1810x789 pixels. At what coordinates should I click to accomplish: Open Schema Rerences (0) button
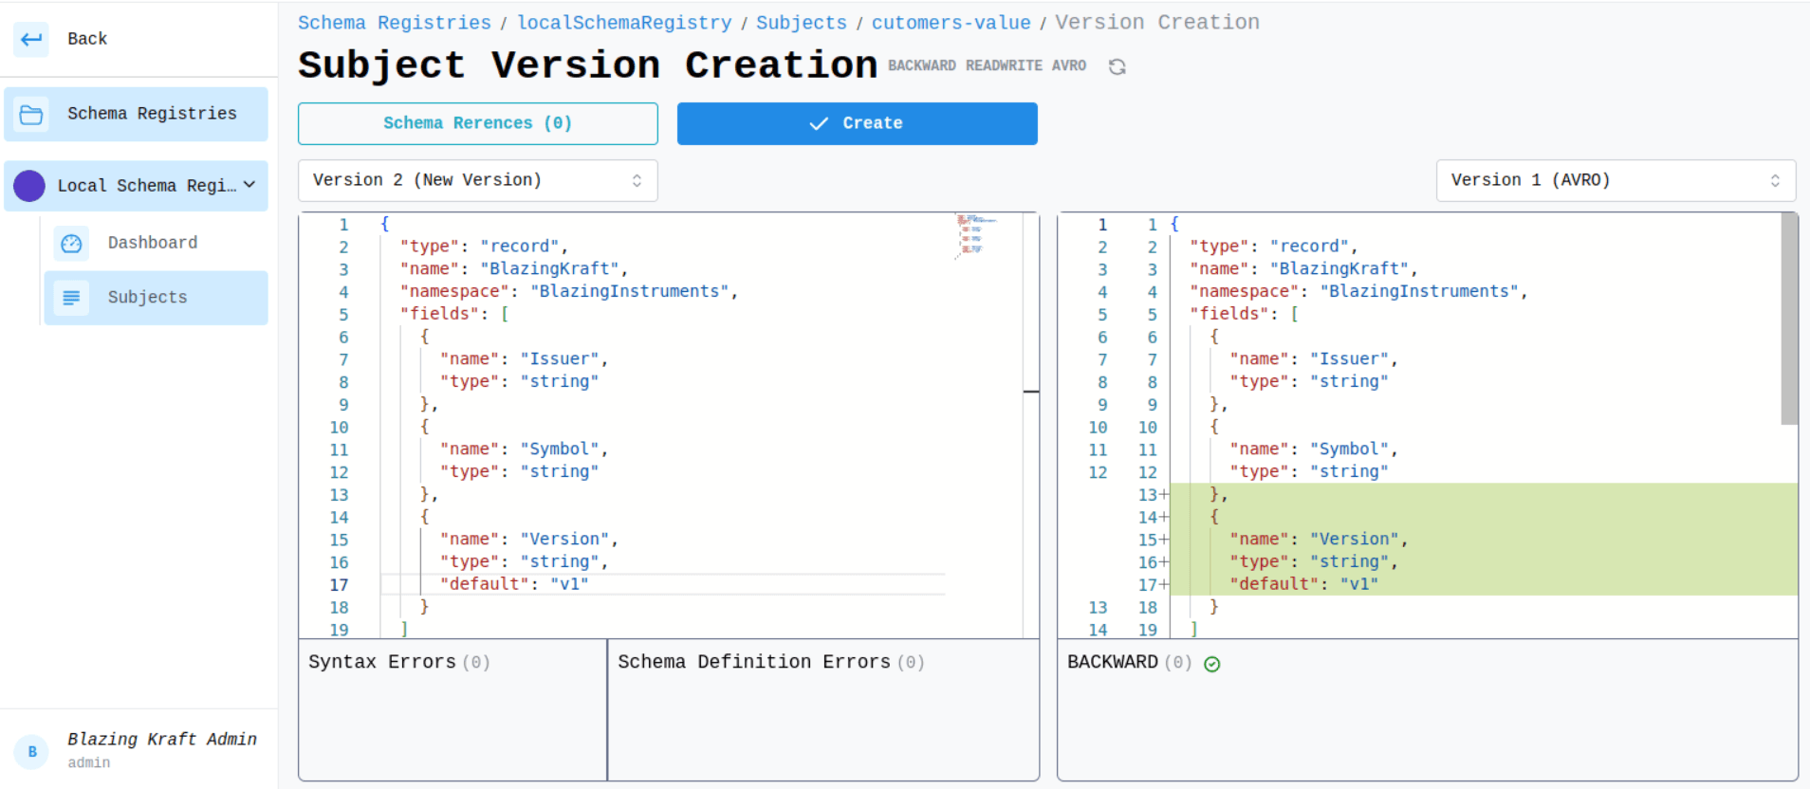(x=477, y=123)
